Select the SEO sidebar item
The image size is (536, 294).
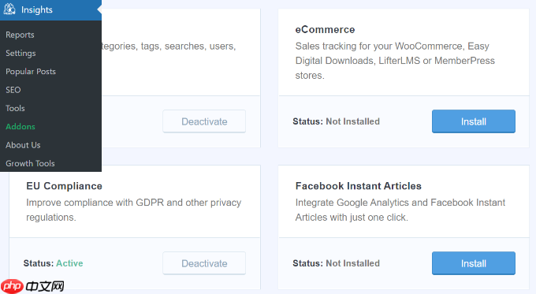pos(13,90)
